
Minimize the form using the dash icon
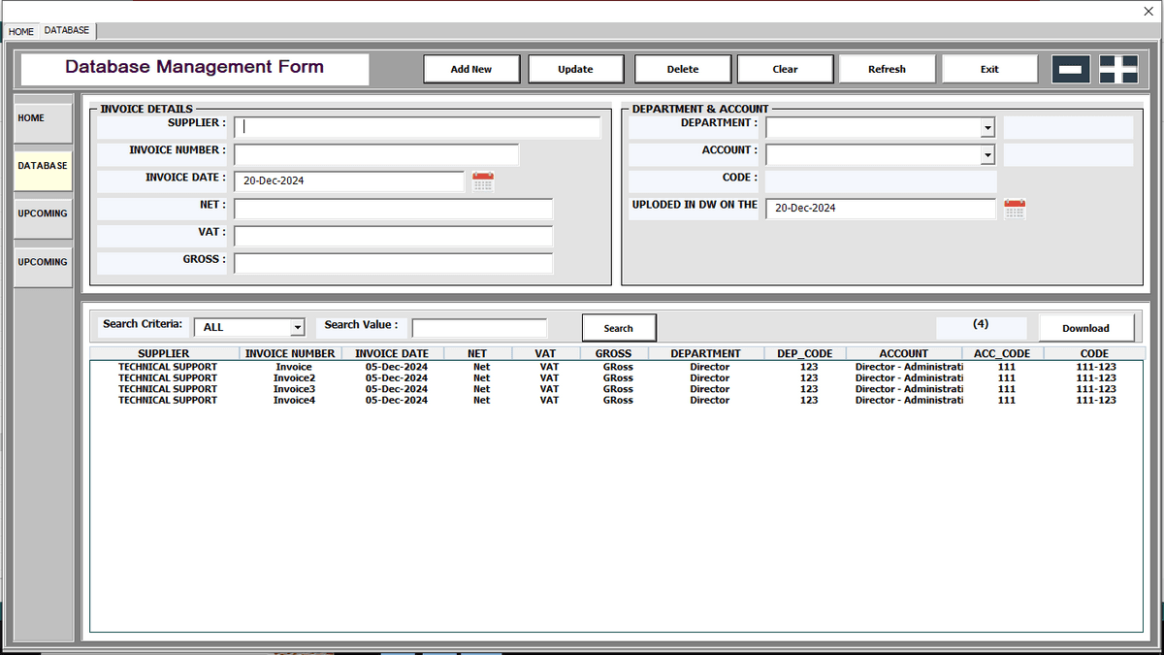1072,68
